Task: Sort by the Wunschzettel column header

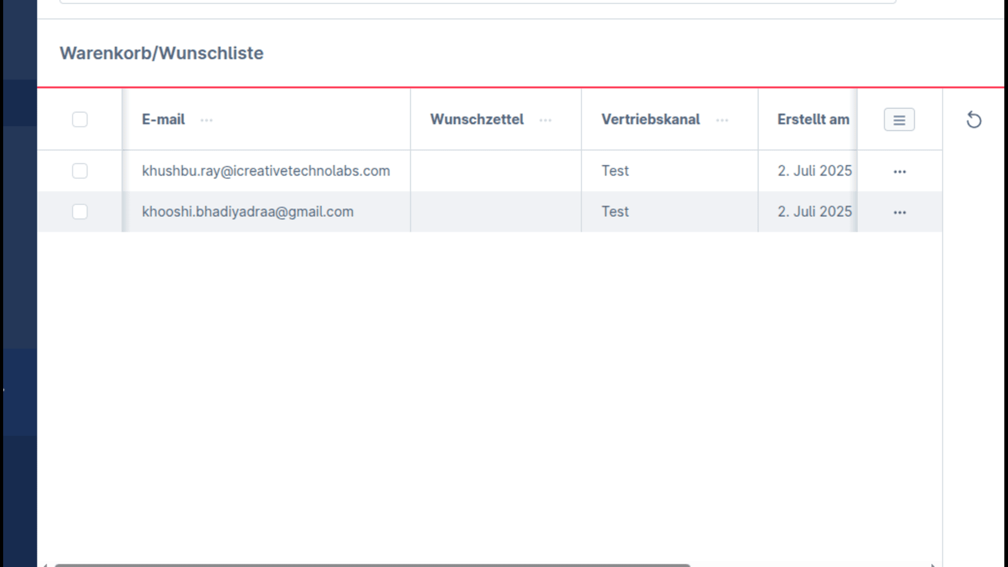Action: pos(477,119)
